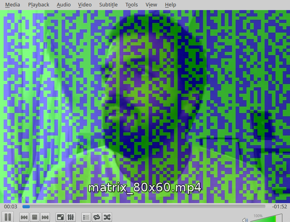Skip to previous media track
This screenshot has height=222, width=290.
[x=24, y=217]
